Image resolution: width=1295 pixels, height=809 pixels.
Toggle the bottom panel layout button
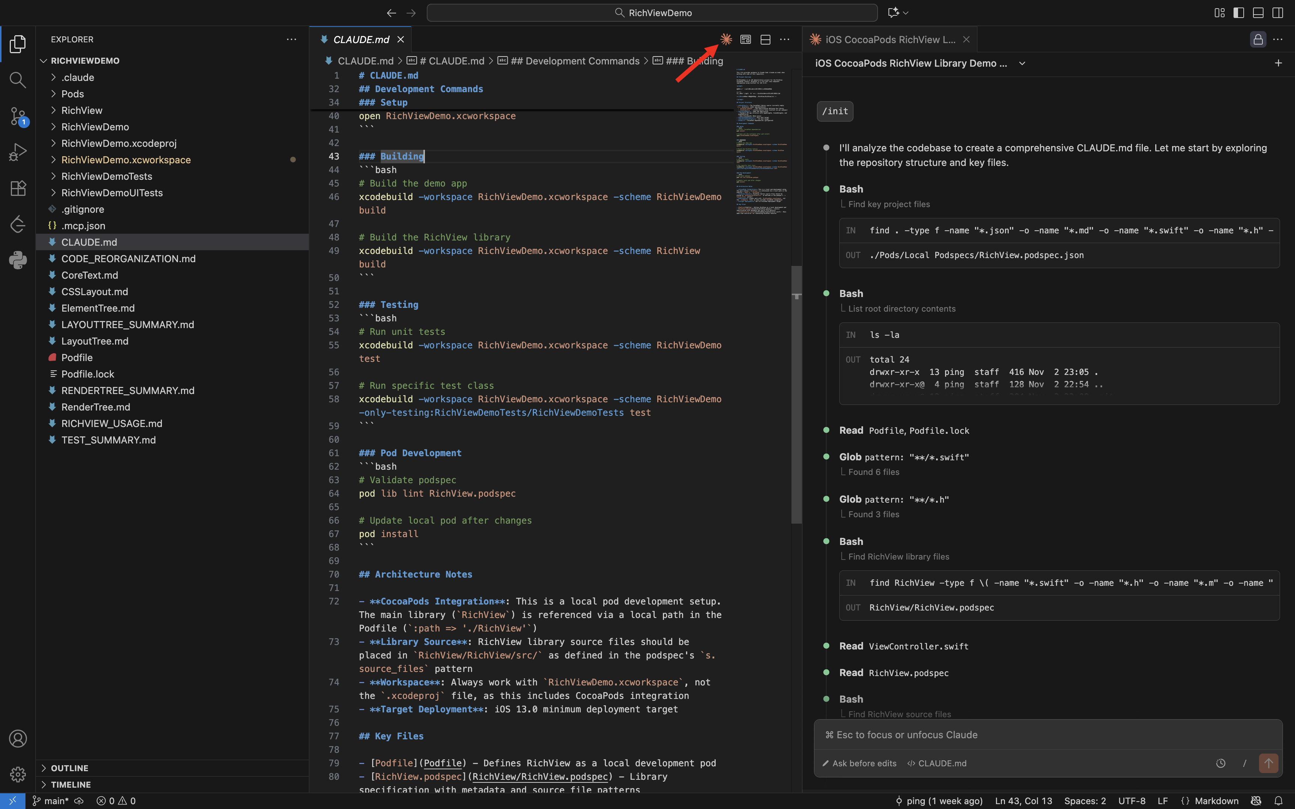pyautogui.click(x=1258, y=13)
